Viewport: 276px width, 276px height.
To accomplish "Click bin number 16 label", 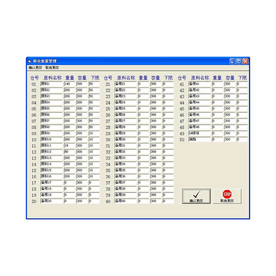I will point(34,177).
